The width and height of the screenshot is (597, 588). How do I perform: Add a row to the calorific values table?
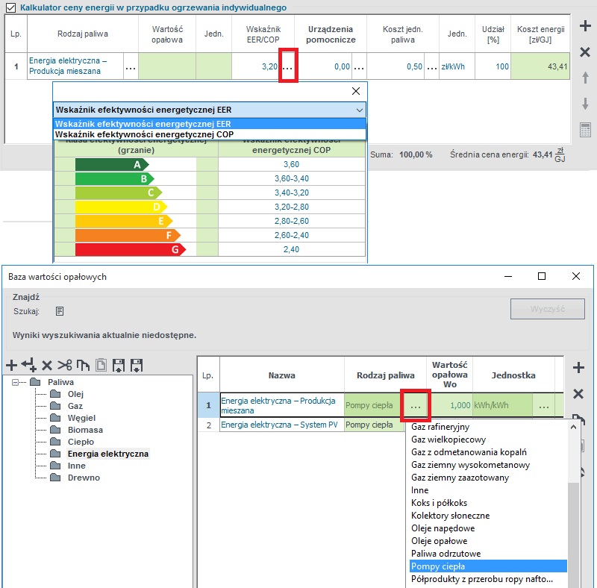(578, 367)
